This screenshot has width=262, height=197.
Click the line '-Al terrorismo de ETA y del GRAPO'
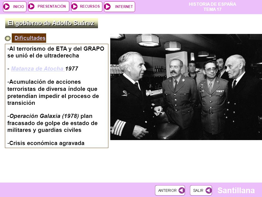[56, 49]
